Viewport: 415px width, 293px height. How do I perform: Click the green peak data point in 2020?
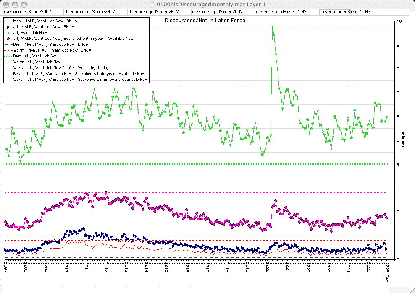click(x=272, y=27)
